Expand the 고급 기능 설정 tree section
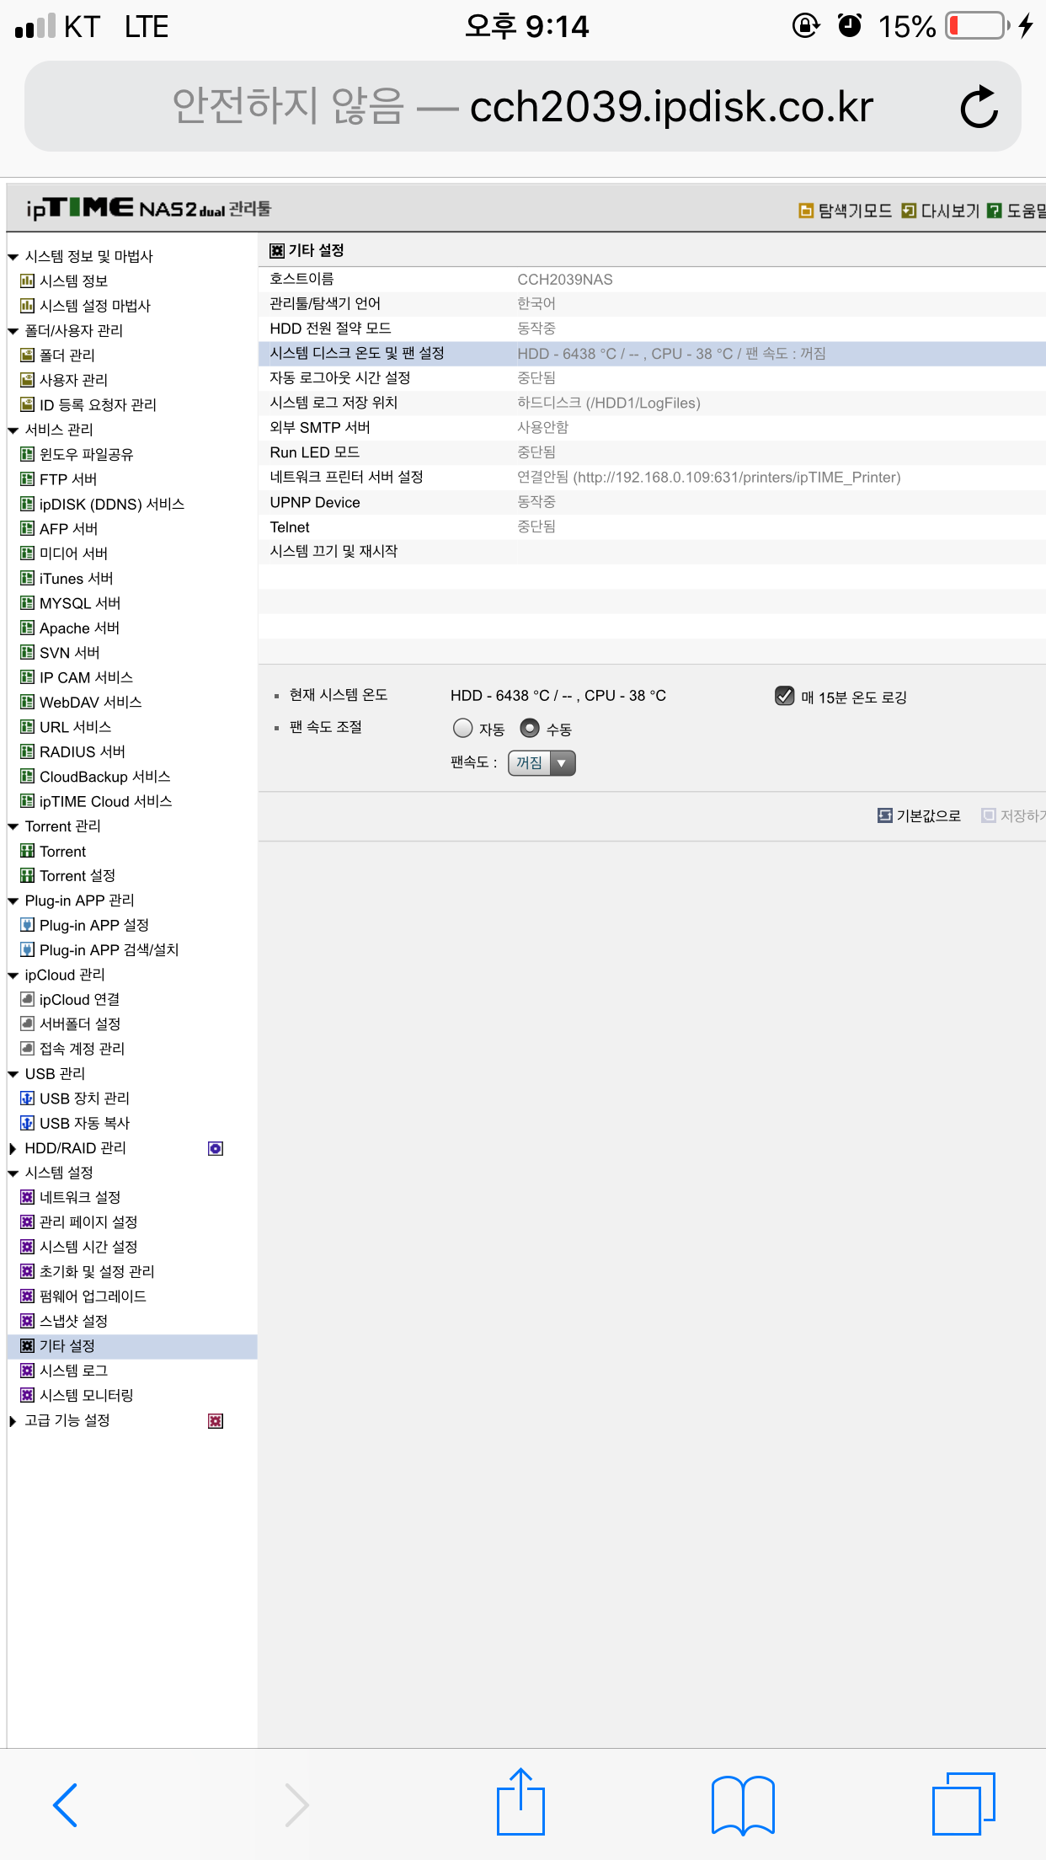The image size is (1046, 1860). [x=13, y=1421]
